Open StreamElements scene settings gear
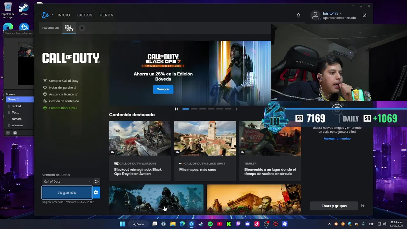This screenshot has height=229, width=407. 15,133
